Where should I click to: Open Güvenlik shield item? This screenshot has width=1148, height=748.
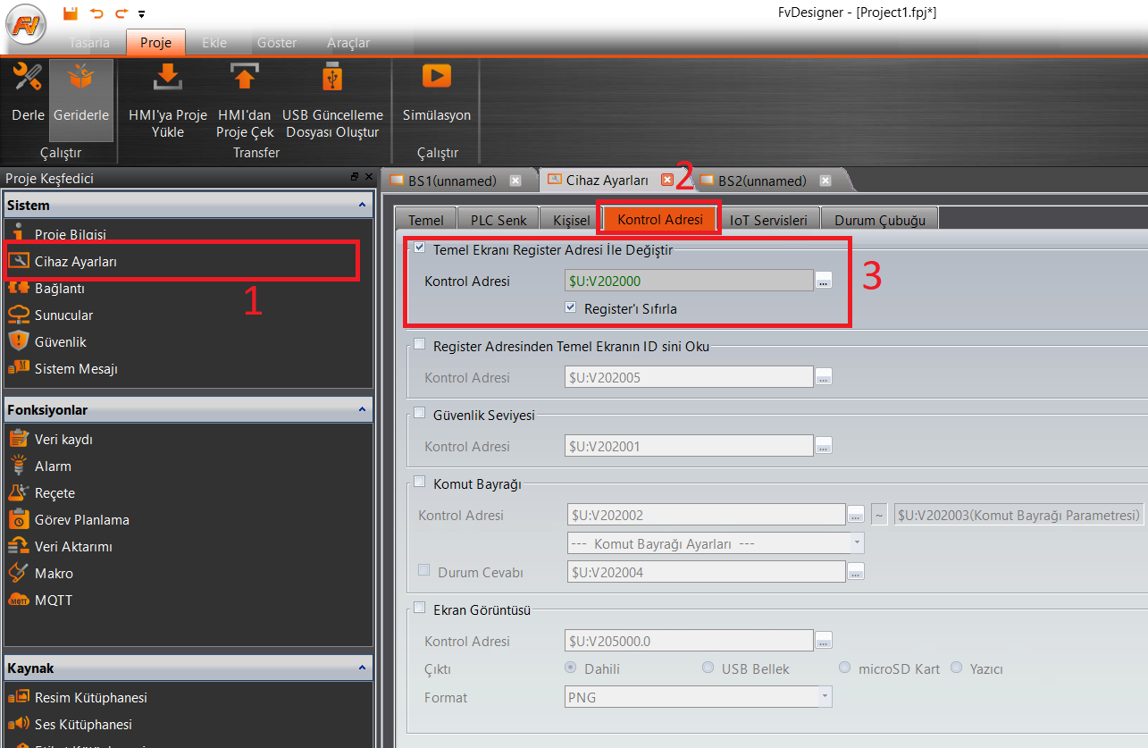60,341
